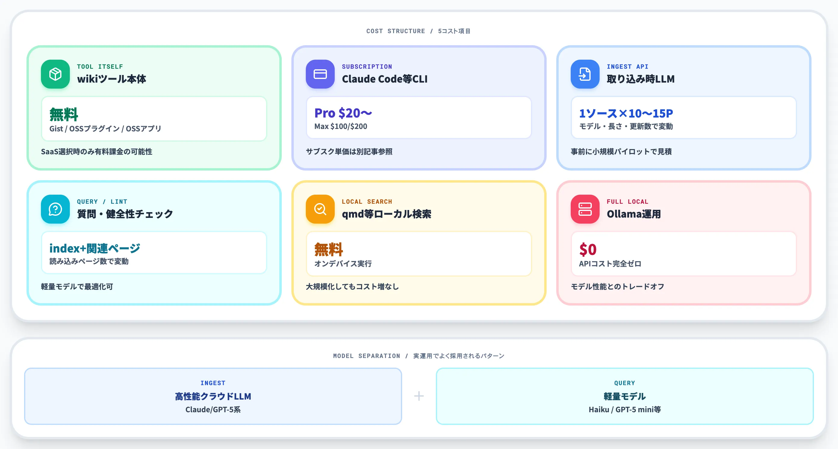Screen dimensions: 838x449
Task: Click the 'INGEST API' label
Action: pos(628,66)
